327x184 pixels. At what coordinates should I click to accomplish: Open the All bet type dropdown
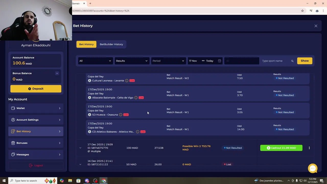tap(95, 61)
